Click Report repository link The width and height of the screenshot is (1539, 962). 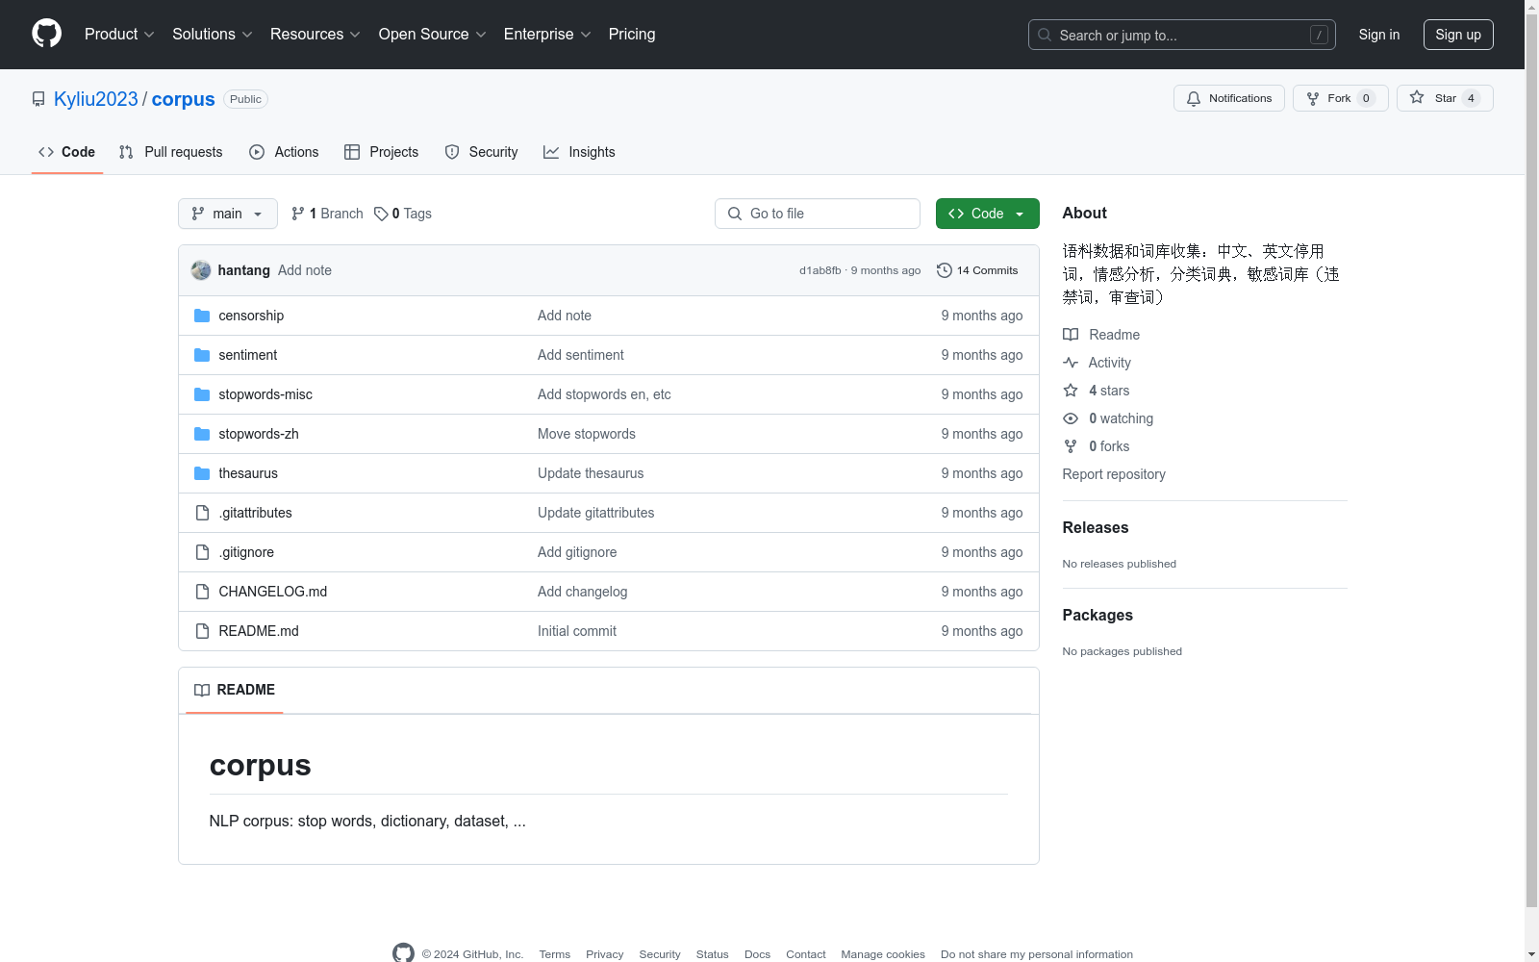pos(1114,474)
